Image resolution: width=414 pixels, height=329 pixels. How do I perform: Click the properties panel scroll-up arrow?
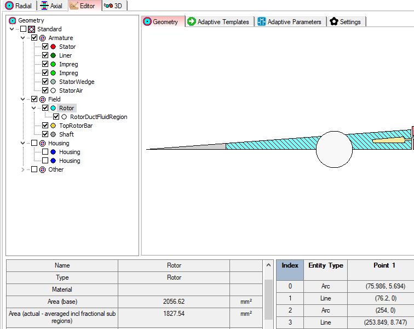point(268,265)
